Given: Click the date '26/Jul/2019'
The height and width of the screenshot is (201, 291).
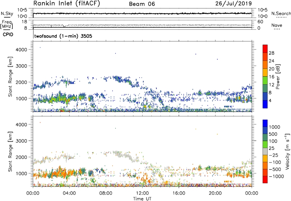Looking at the screenshot, I should [x=234, y=4].
